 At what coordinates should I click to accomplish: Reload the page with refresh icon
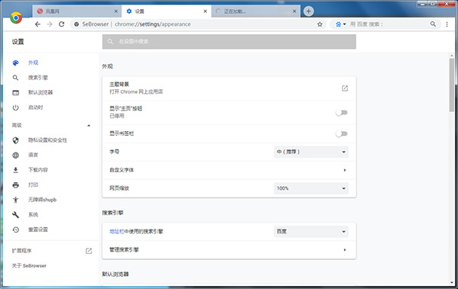(x=62, y=24)
